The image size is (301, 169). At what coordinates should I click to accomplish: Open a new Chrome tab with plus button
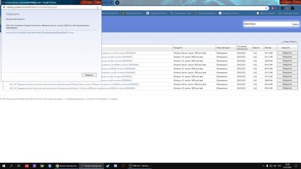117,3
